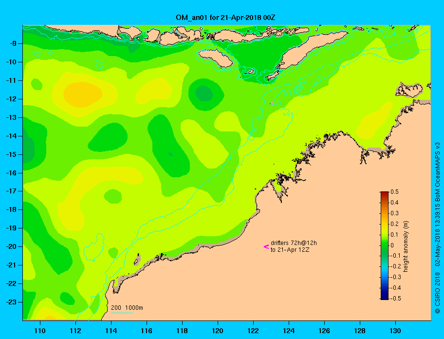Viewport: 444px width, 339px height.
Task: Click the "to 21-Apr 12Z" label
Action: (x=290, y=250)
